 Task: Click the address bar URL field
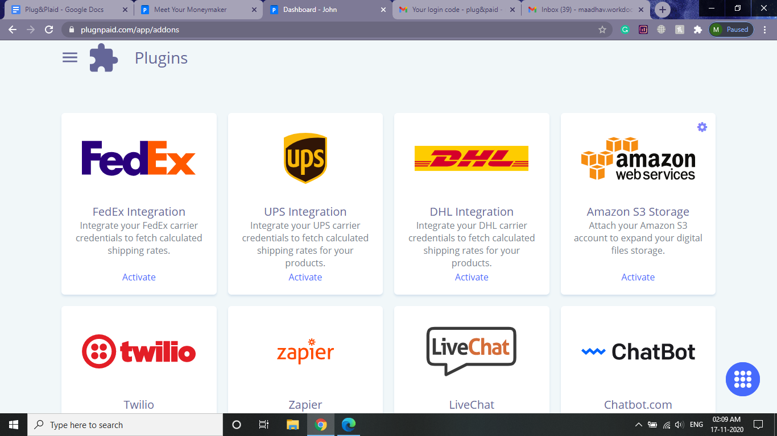[x=336, y=30]
